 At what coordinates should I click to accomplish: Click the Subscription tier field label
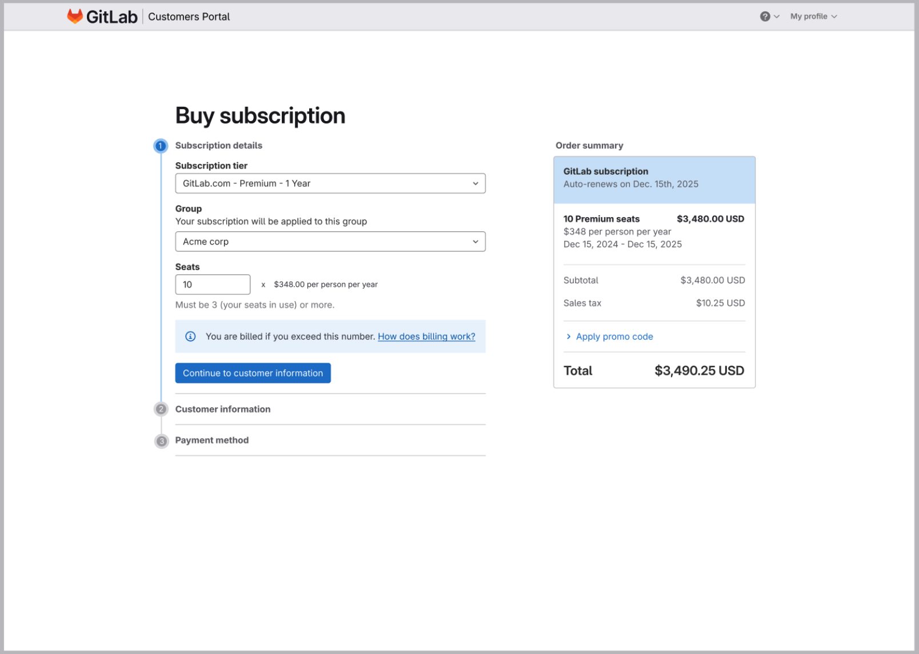coord(211,166)
